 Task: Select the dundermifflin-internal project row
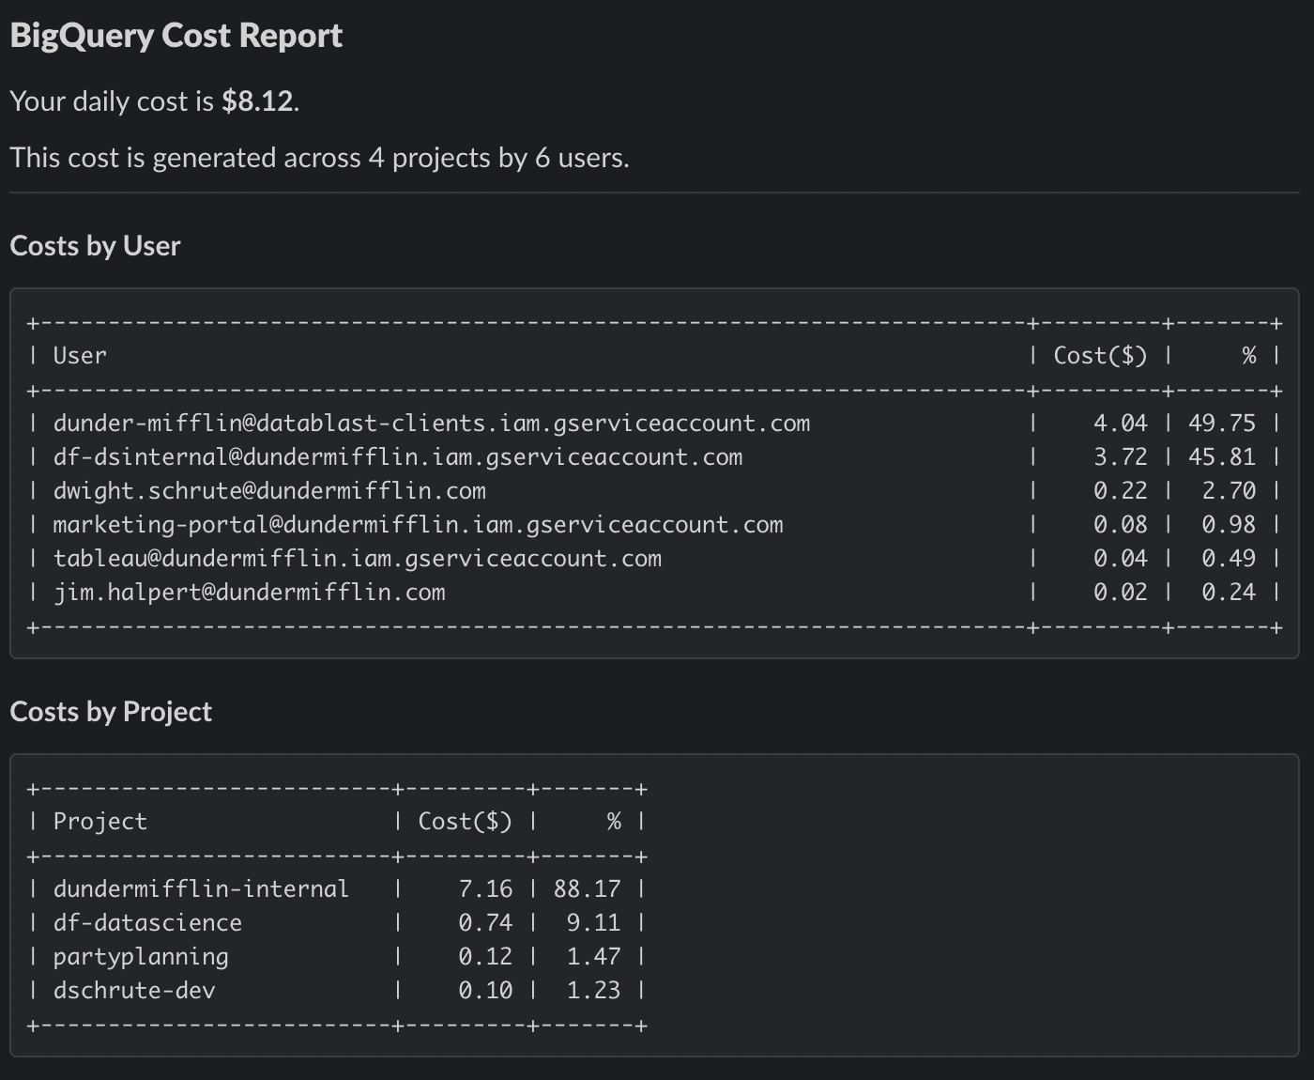(x=201, y=887)
